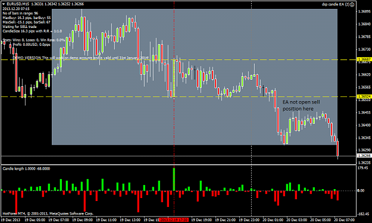372x223 pixels.
Task: Click the HotForex MT4 copyright text
Action: [x=48, y=213]
